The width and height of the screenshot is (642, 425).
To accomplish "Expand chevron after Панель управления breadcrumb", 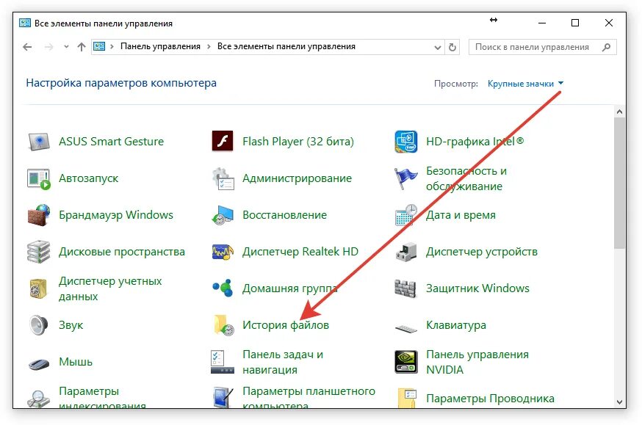I will (209, 47).
